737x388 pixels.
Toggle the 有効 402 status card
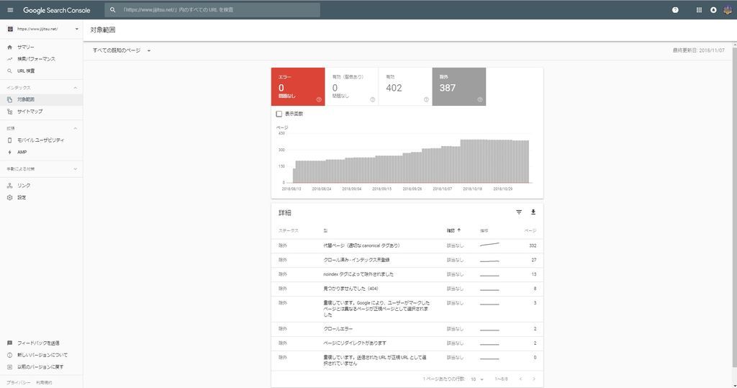pyautogui.click(x=405, y=86)
